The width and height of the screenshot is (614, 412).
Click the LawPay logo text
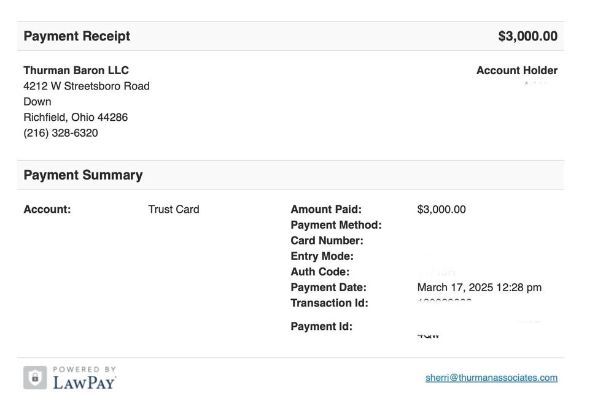[84, 383]
